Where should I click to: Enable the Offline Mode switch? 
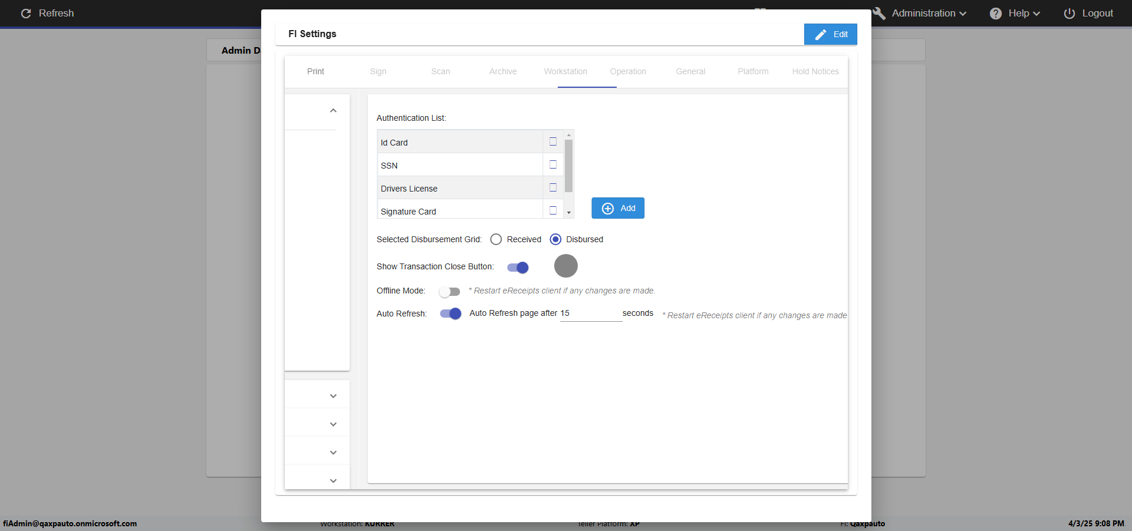coord(449,292)
